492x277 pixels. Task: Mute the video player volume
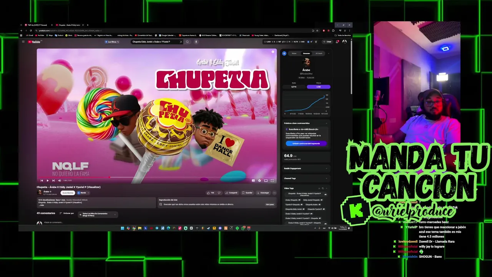tap(59, 180)
